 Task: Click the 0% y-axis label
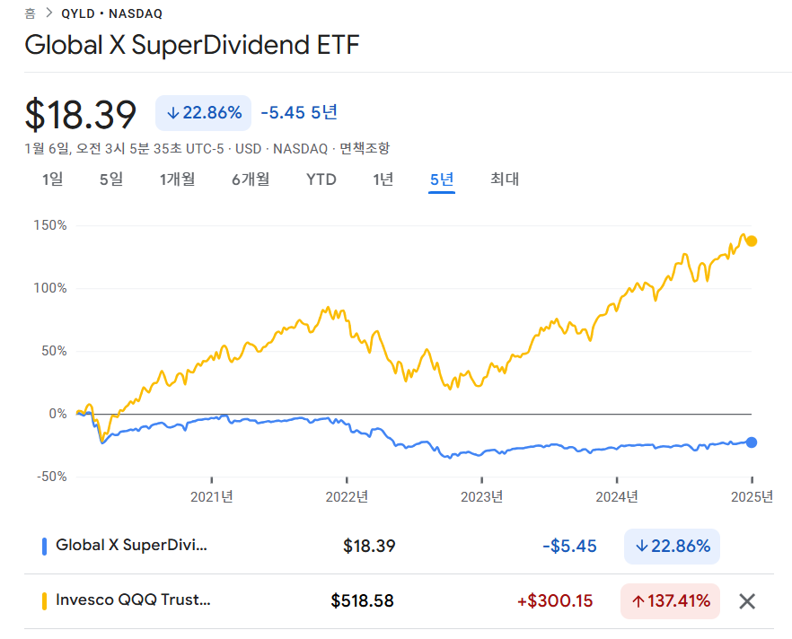point(58,414)
